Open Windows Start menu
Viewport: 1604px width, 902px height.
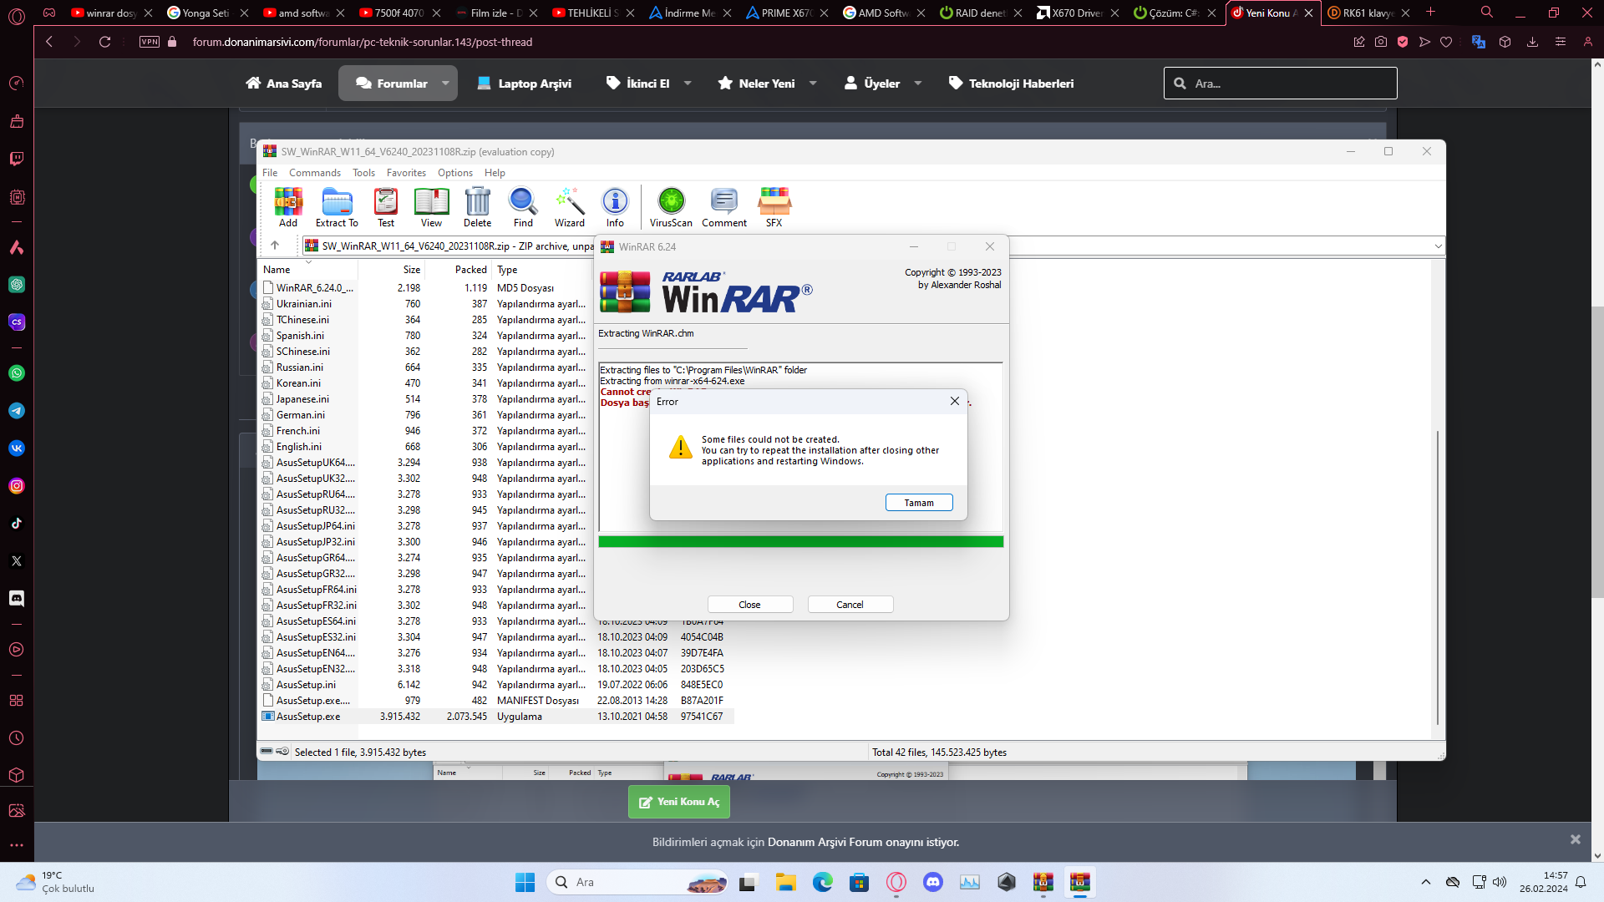pyautogui.click(x=525, y=882)
